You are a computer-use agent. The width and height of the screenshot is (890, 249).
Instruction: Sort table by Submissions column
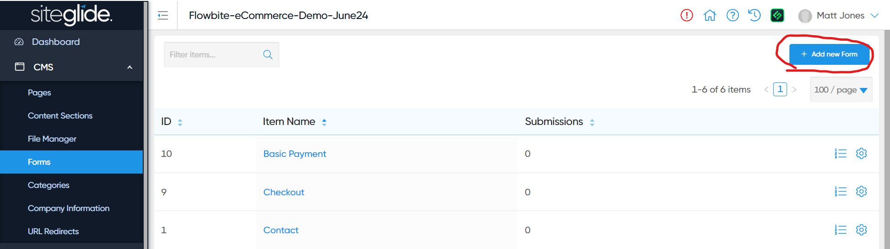pos(592,122)
